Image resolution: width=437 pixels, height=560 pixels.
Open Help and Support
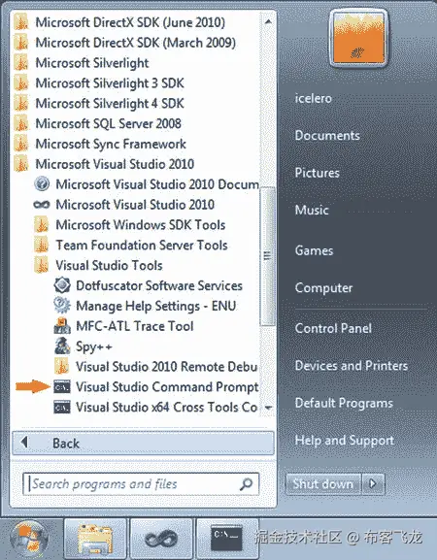pyautogui.click(x=345, y=441)
